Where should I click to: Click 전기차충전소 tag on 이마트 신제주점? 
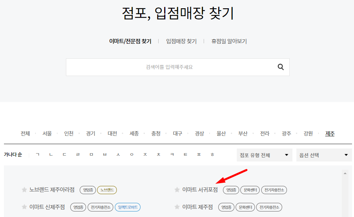click(x=101, y=207)
